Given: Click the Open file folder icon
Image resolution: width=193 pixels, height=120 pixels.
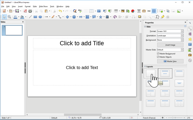Looking at the screenshot, I should pos(11,11).
